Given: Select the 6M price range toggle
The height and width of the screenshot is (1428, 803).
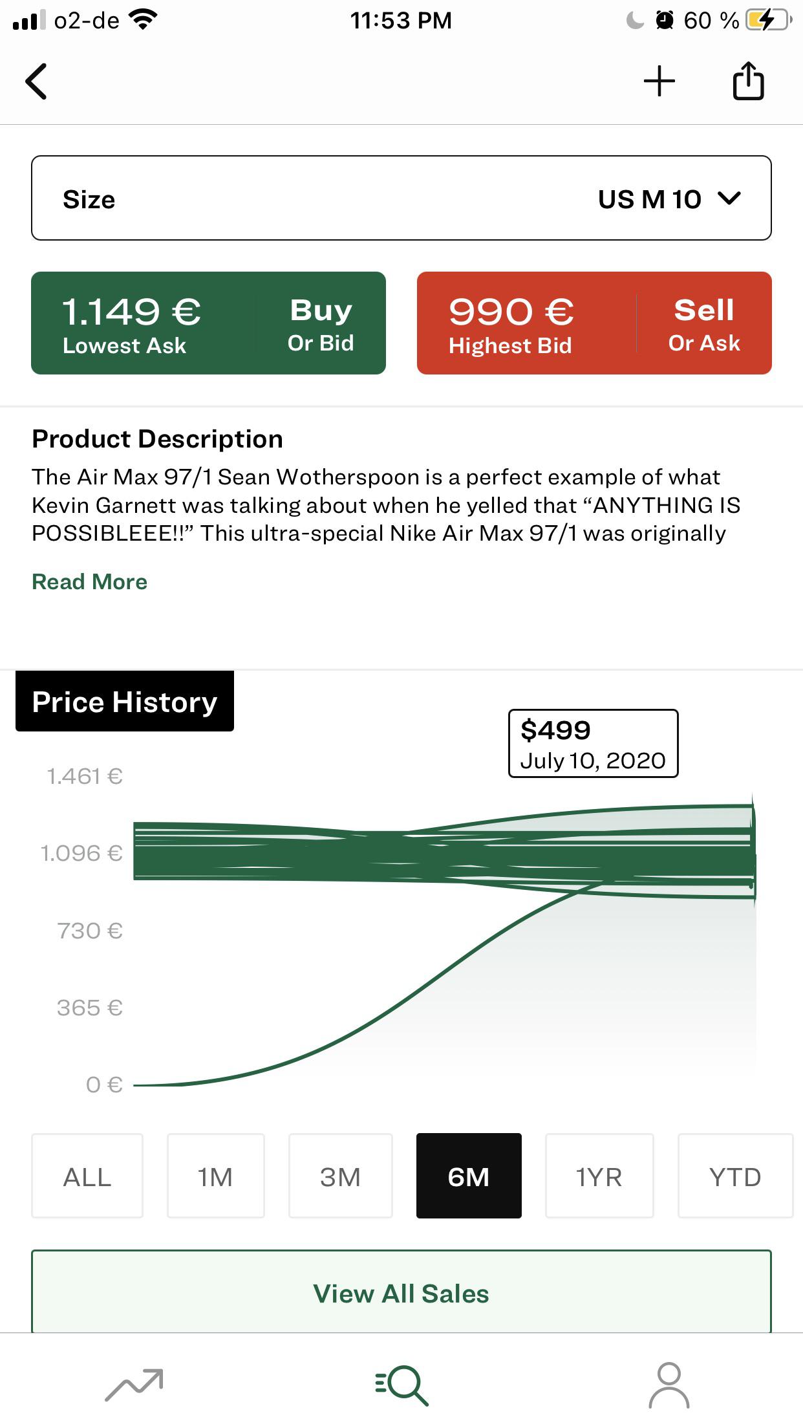Looking at the screenshot, I should pos(469,1176).
